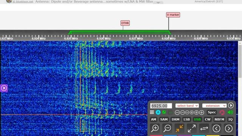Step frequency up with the largest plus
The image size is (242, 136).
click(x=202, y=113)
